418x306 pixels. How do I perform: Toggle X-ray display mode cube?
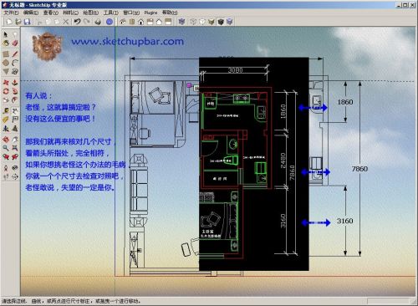181,22
